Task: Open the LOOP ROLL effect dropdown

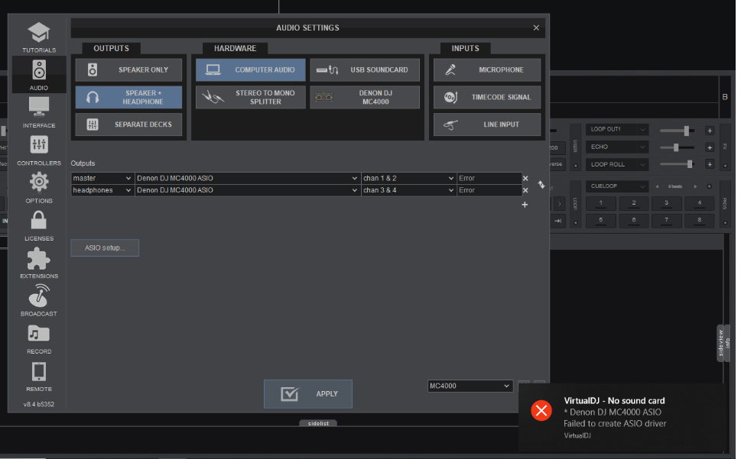Action: (616, 164)
